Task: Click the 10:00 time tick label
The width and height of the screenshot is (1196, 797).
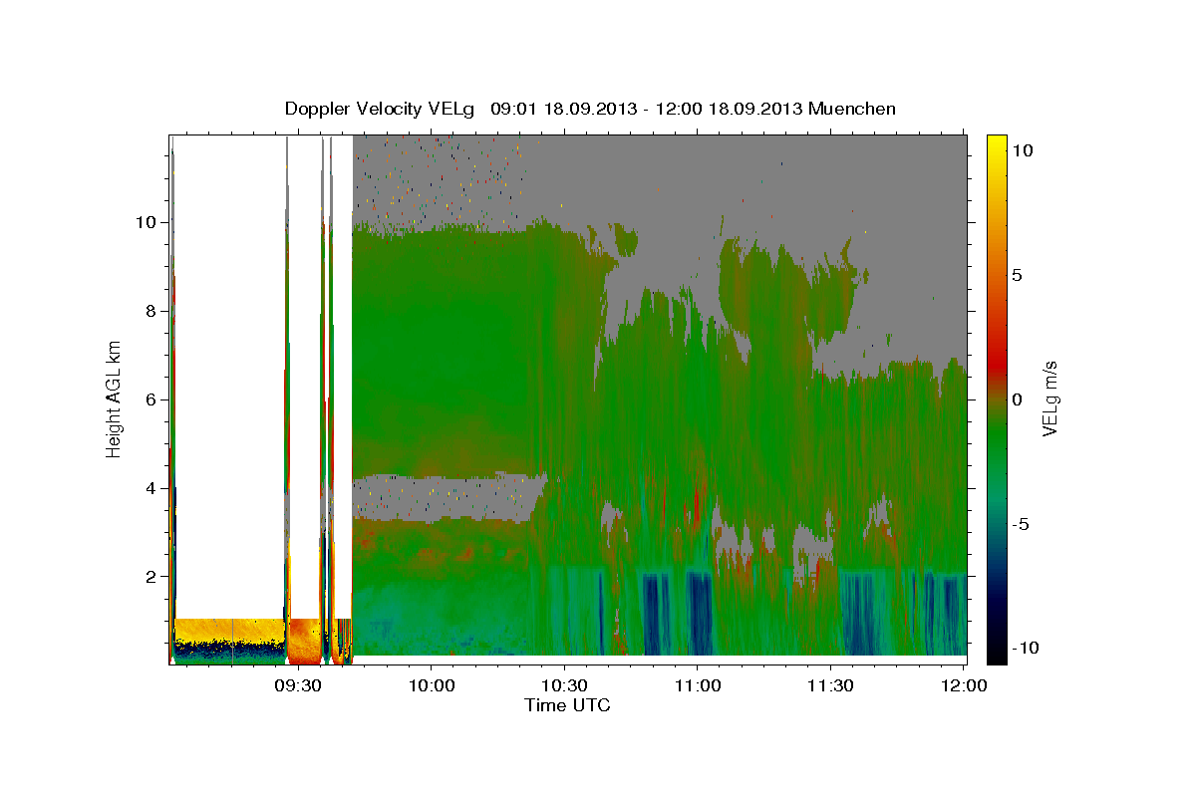Action: click(x=432, y=686)
